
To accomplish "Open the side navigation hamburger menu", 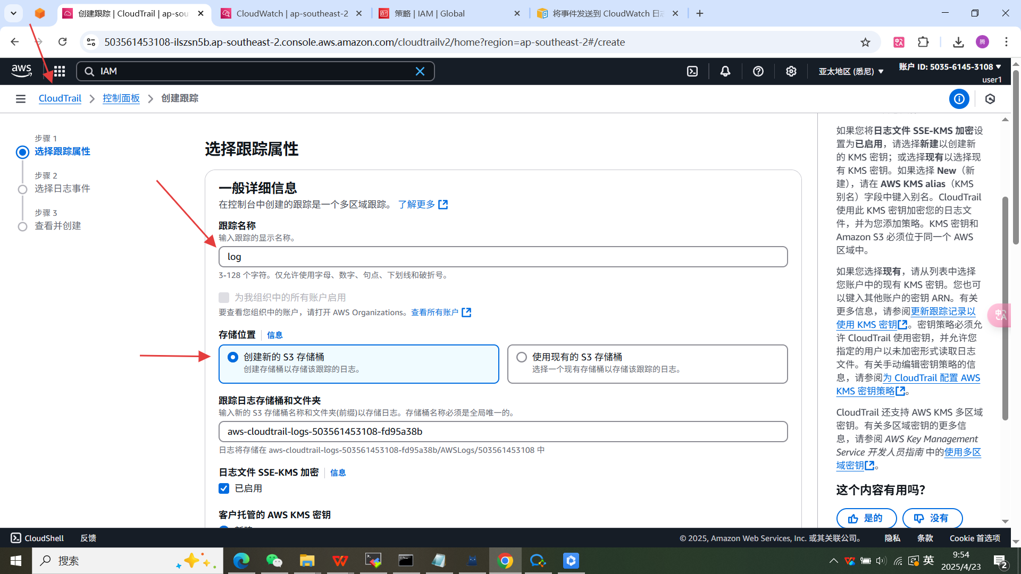I will (21, 99).
